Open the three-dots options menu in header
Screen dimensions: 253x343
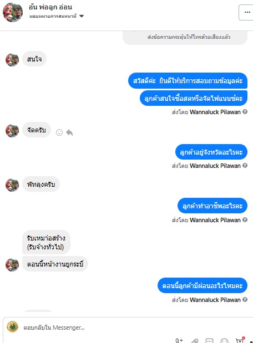click(247, 12)
